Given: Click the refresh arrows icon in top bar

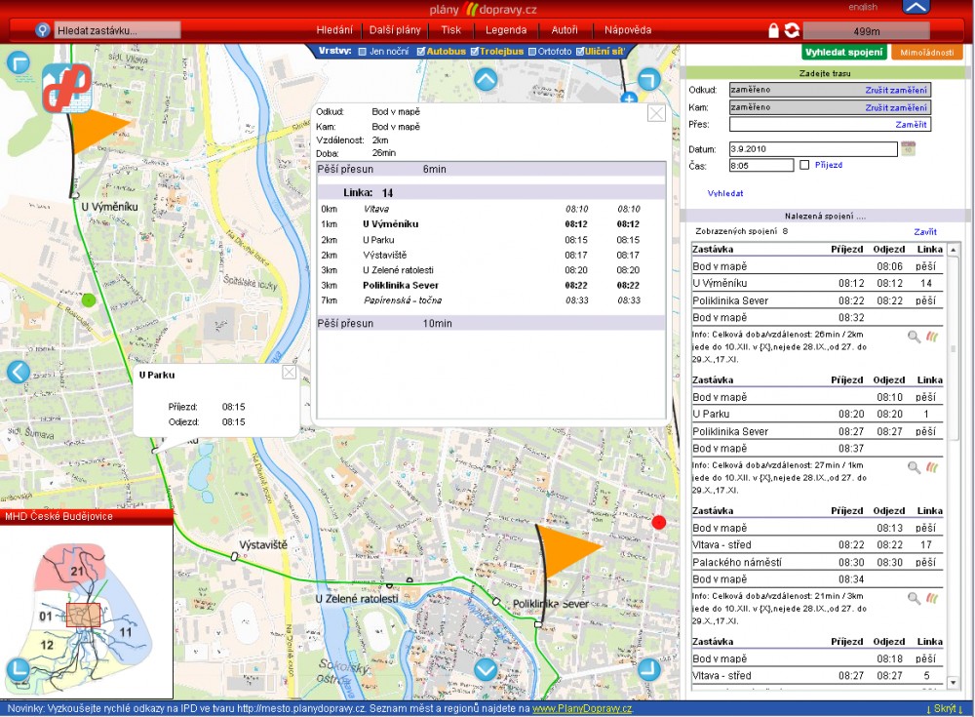Looking at the screenshot, I should [x=791, y=30].
